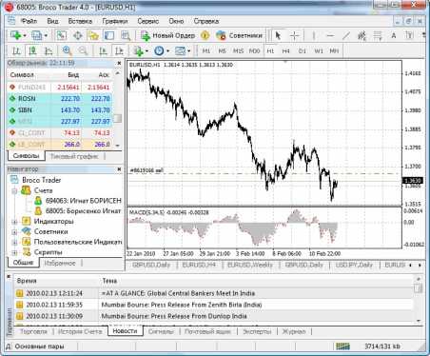Open the Strategy Tester icon
Image resolution: width=430 pixels, height=356 pixels.
click(x=126, y=35)
